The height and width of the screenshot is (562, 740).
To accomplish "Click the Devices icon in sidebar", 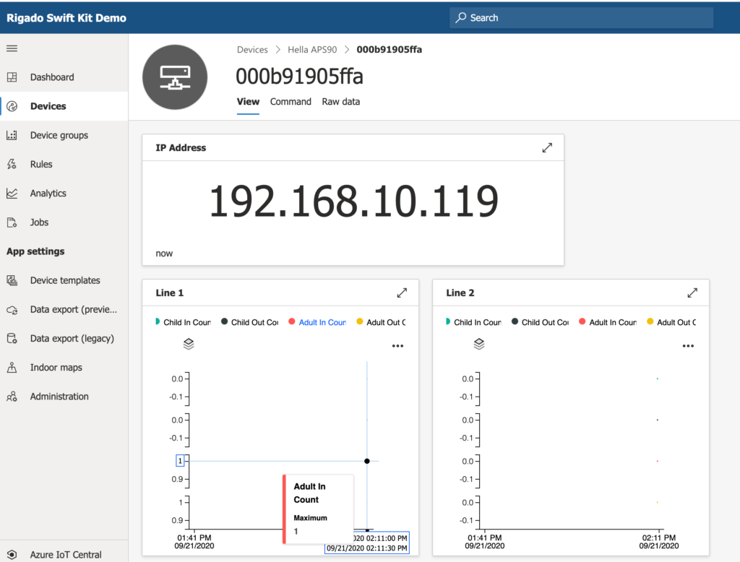I will 12,106.
